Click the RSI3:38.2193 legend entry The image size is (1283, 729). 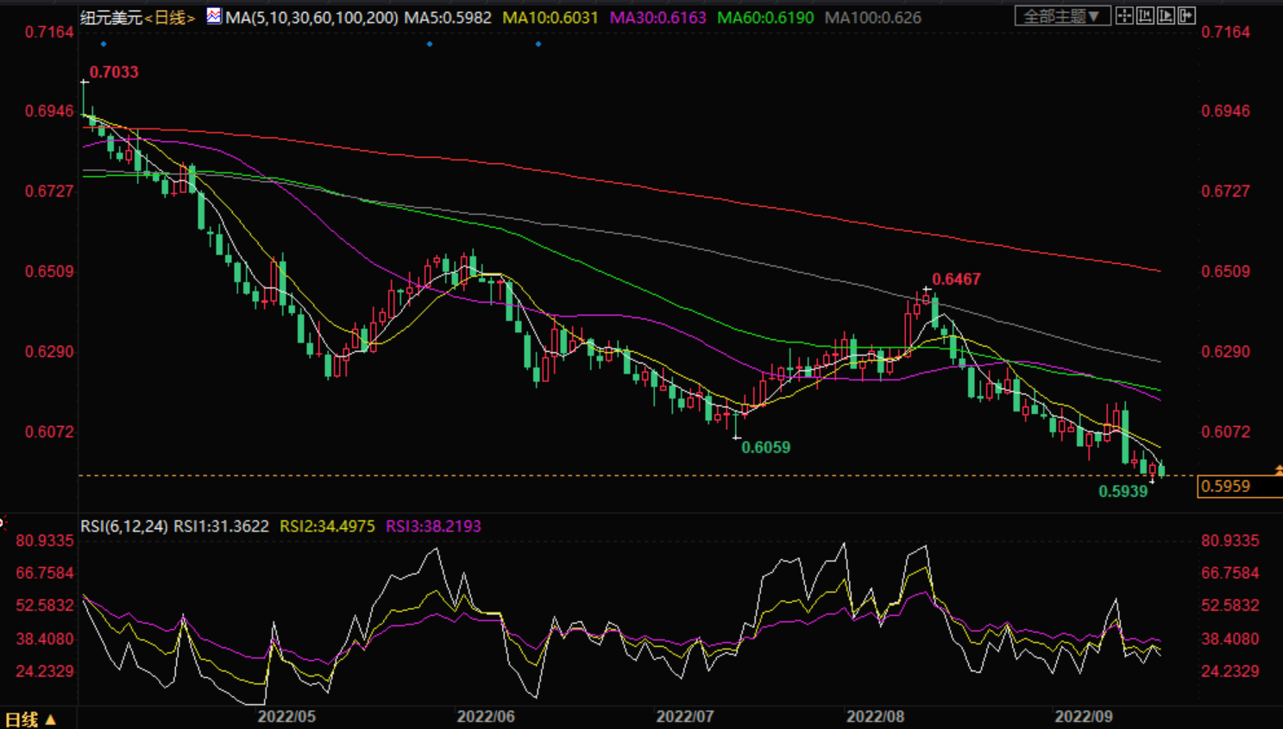click(x=433, y=526)
